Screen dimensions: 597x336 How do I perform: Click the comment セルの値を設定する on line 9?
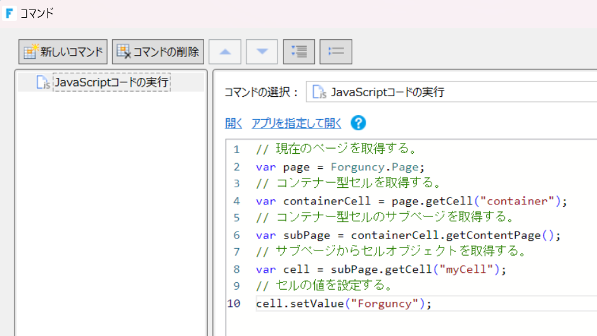(324, 285)
